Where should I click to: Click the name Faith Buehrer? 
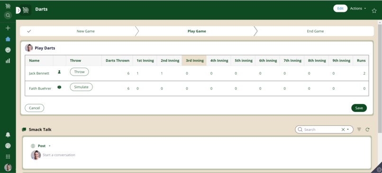tap(40, 88)
